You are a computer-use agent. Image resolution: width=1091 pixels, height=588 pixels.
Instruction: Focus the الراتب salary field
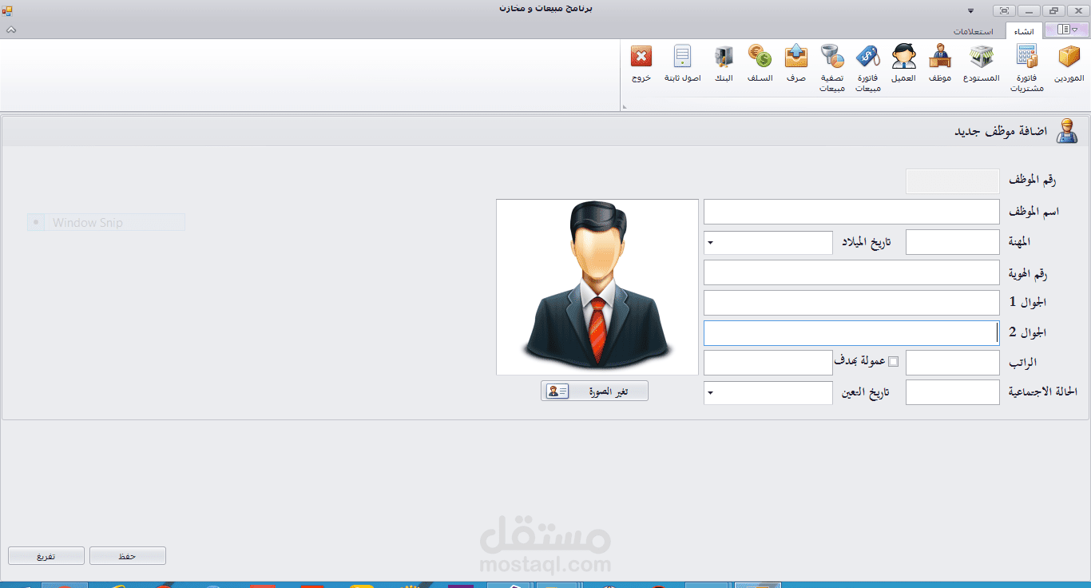(x=953, y=363)
